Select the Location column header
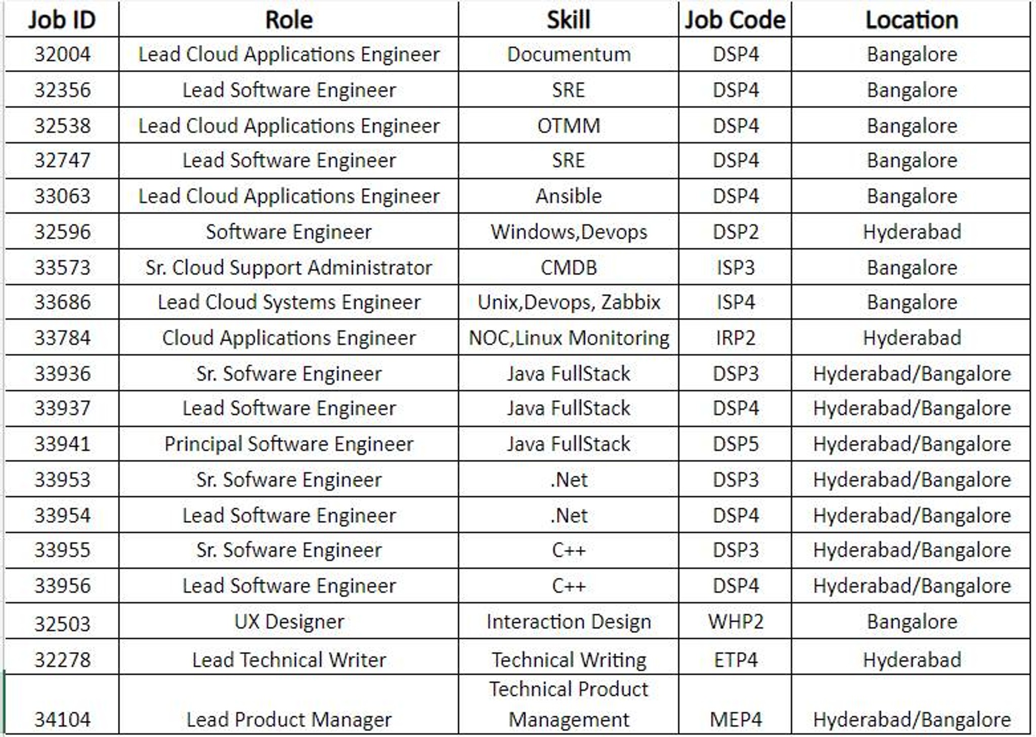Screen dimensions: 1036x737 (x=911, y=19)
